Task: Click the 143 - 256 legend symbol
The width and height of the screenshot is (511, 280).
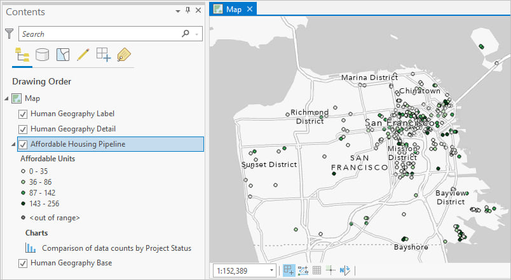Action: (24, 203)
